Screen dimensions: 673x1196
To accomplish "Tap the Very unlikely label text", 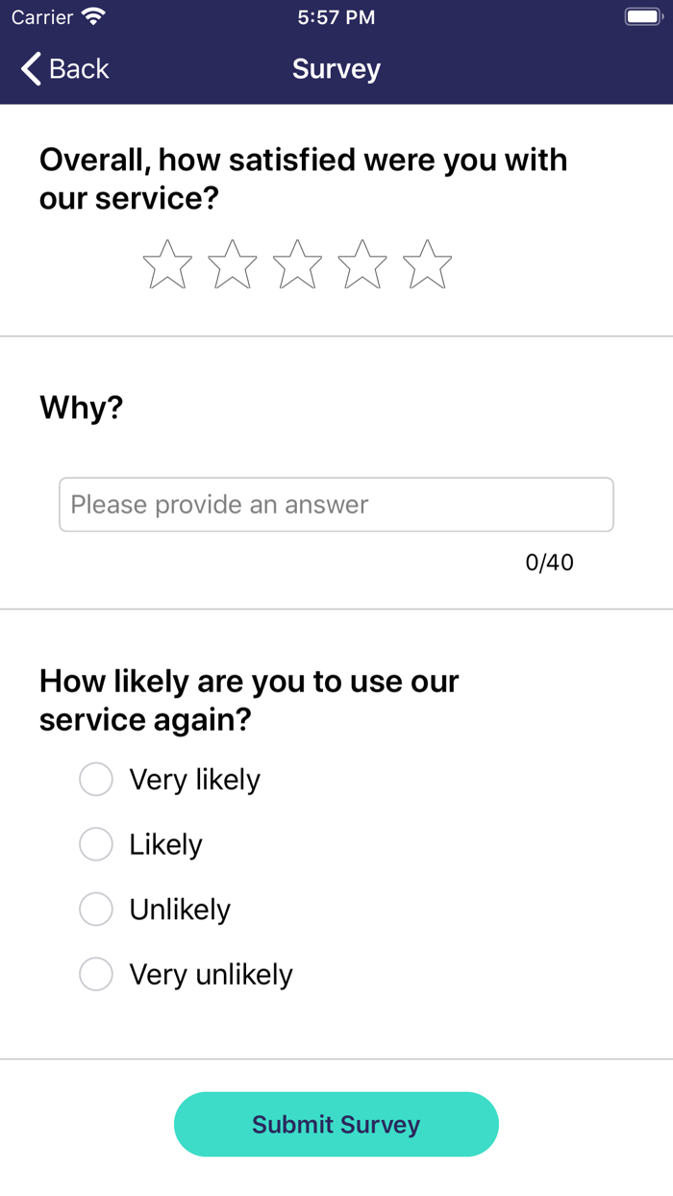I will tap(211, 975).
